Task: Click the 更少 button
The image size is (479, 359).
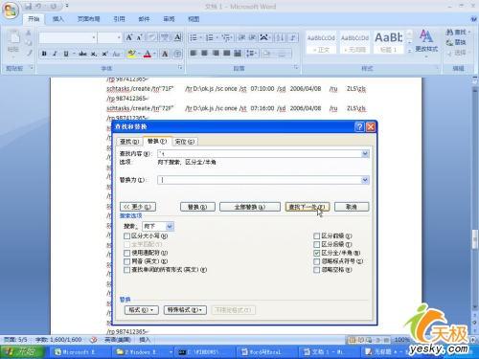Action: click(x=138, y=207)
